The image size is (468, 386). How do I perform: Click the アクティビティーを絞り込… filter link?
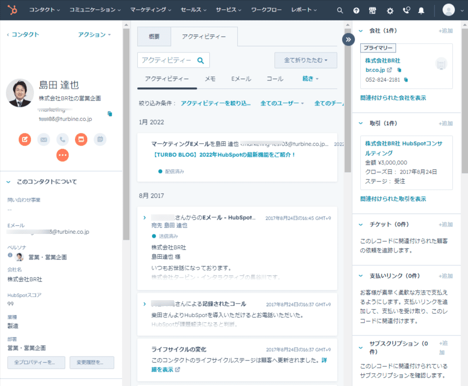pyautogui.click(x=216, y=103)
